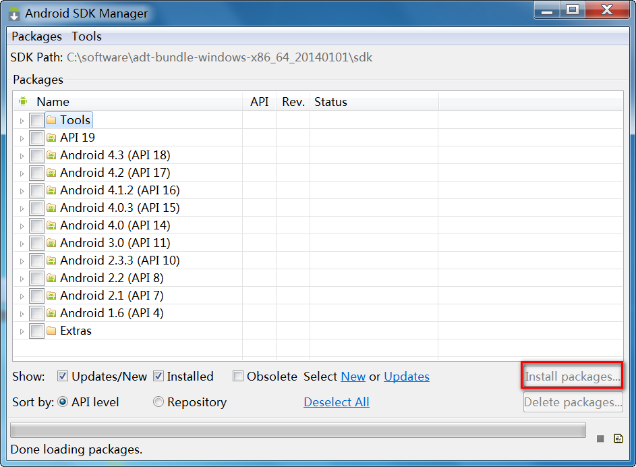The height and width of the screenshot is (467, 636).
Task: Click the Android 2.2 (API 8) package icon
Action: pos(51,278)
